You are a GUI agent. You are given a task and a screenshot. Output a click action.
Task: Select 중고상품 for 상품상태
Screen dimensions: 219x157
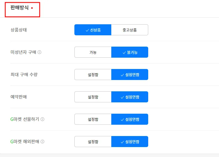(129, 30)
